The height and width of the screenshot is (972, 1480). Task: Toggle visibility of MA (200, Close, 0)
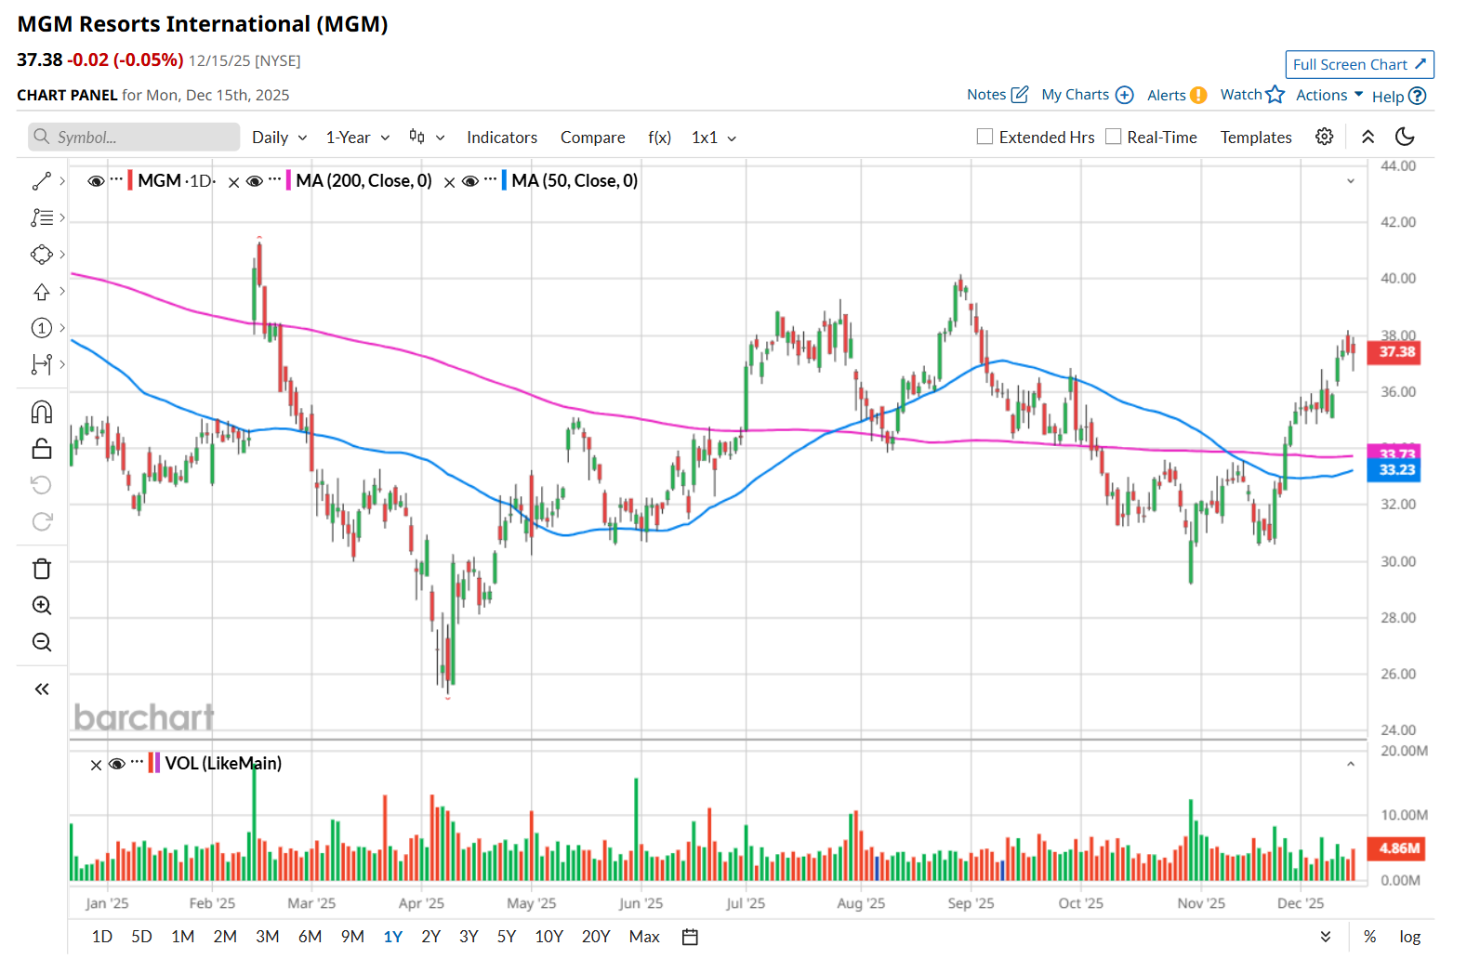pos(255,181)
